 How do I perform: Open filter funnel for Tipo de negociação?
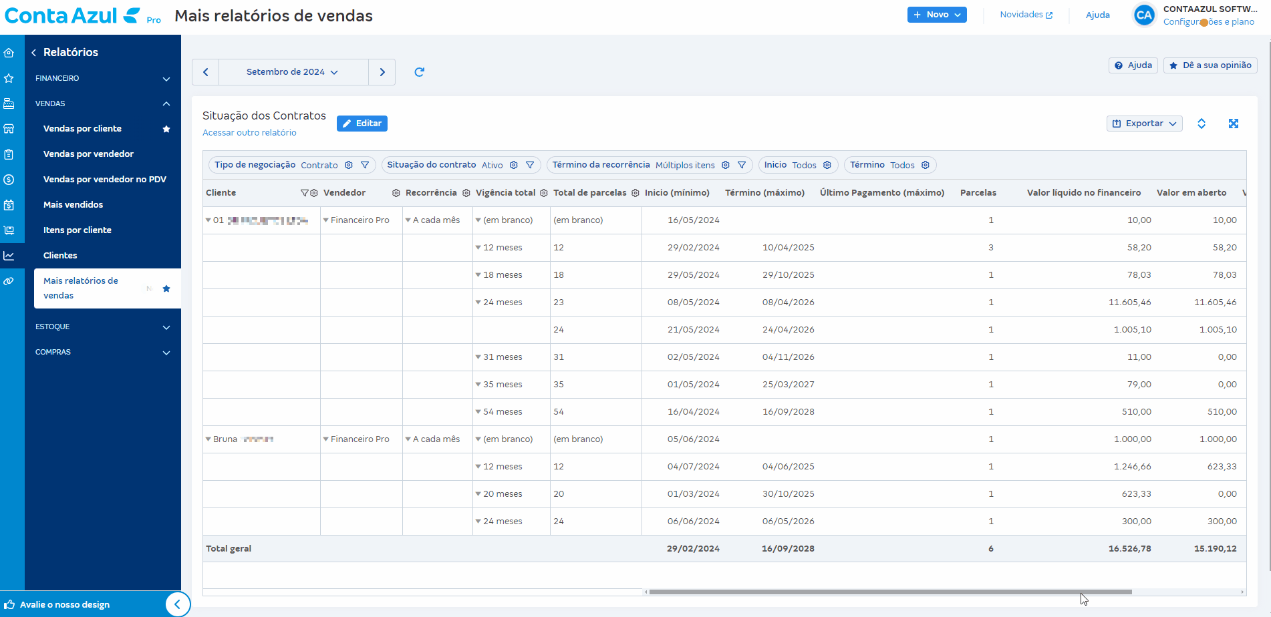pos(365,165)
